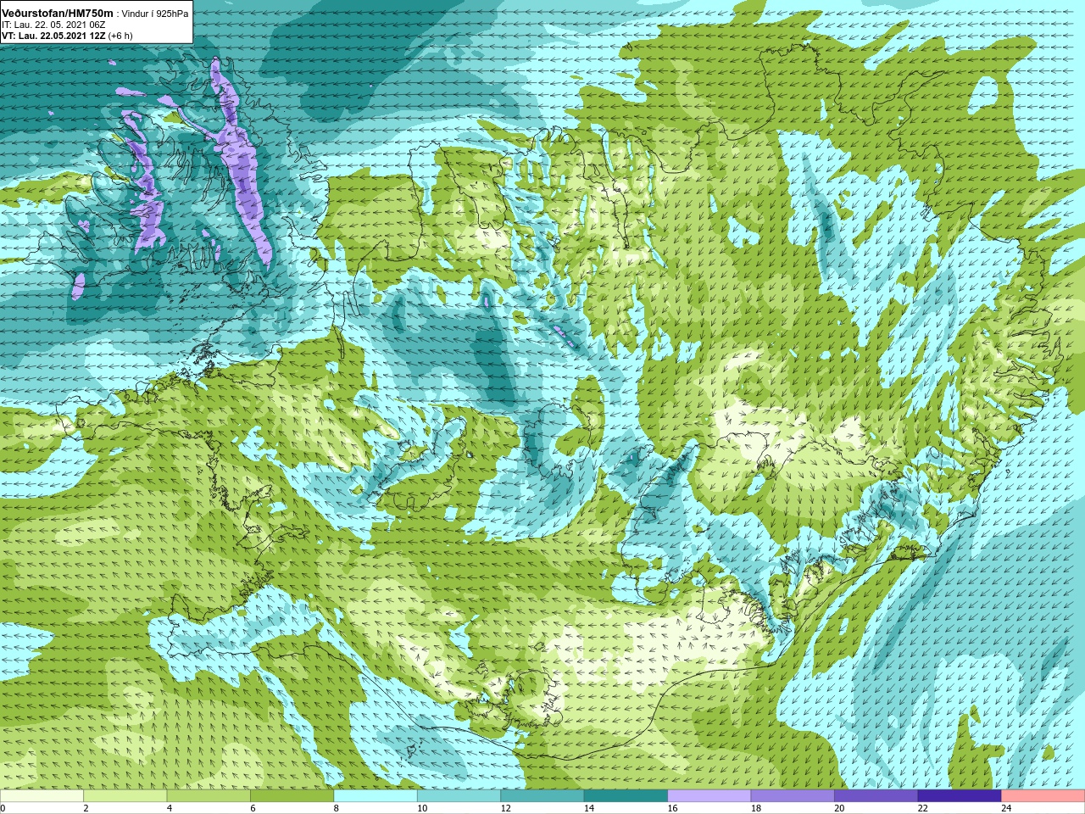Click the legend scale value 2
Viewport: 1085px width, 814px height.
pyautogui.click(x=86, y=808)
